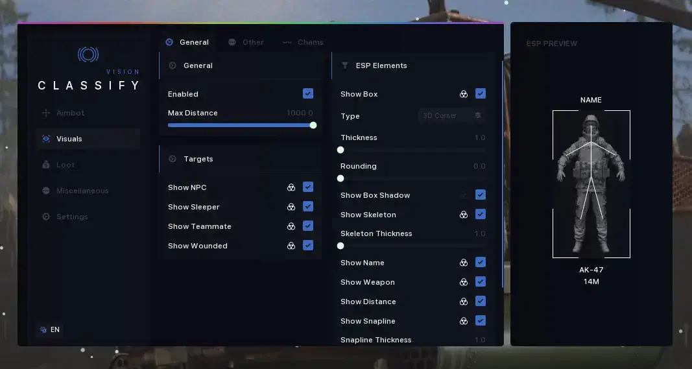Disable the Show Distance checkbox
692x369 pixels.
[481, 301]
